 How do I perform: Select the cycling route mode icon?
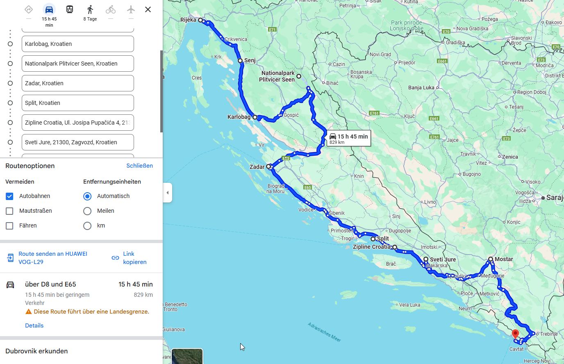110,9
